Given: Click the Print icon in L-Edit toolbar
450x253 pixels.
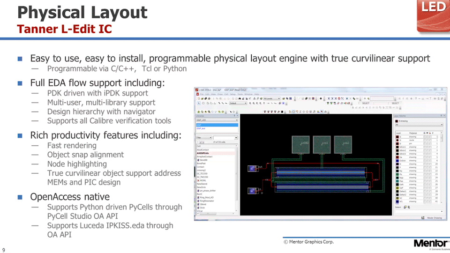Looking at the screenshot, I should (x=209, y=98).
